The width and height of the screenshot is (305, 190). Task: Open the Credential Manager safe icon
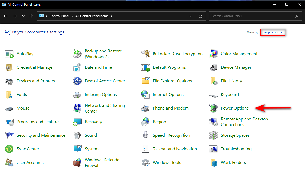click(9, 67)
